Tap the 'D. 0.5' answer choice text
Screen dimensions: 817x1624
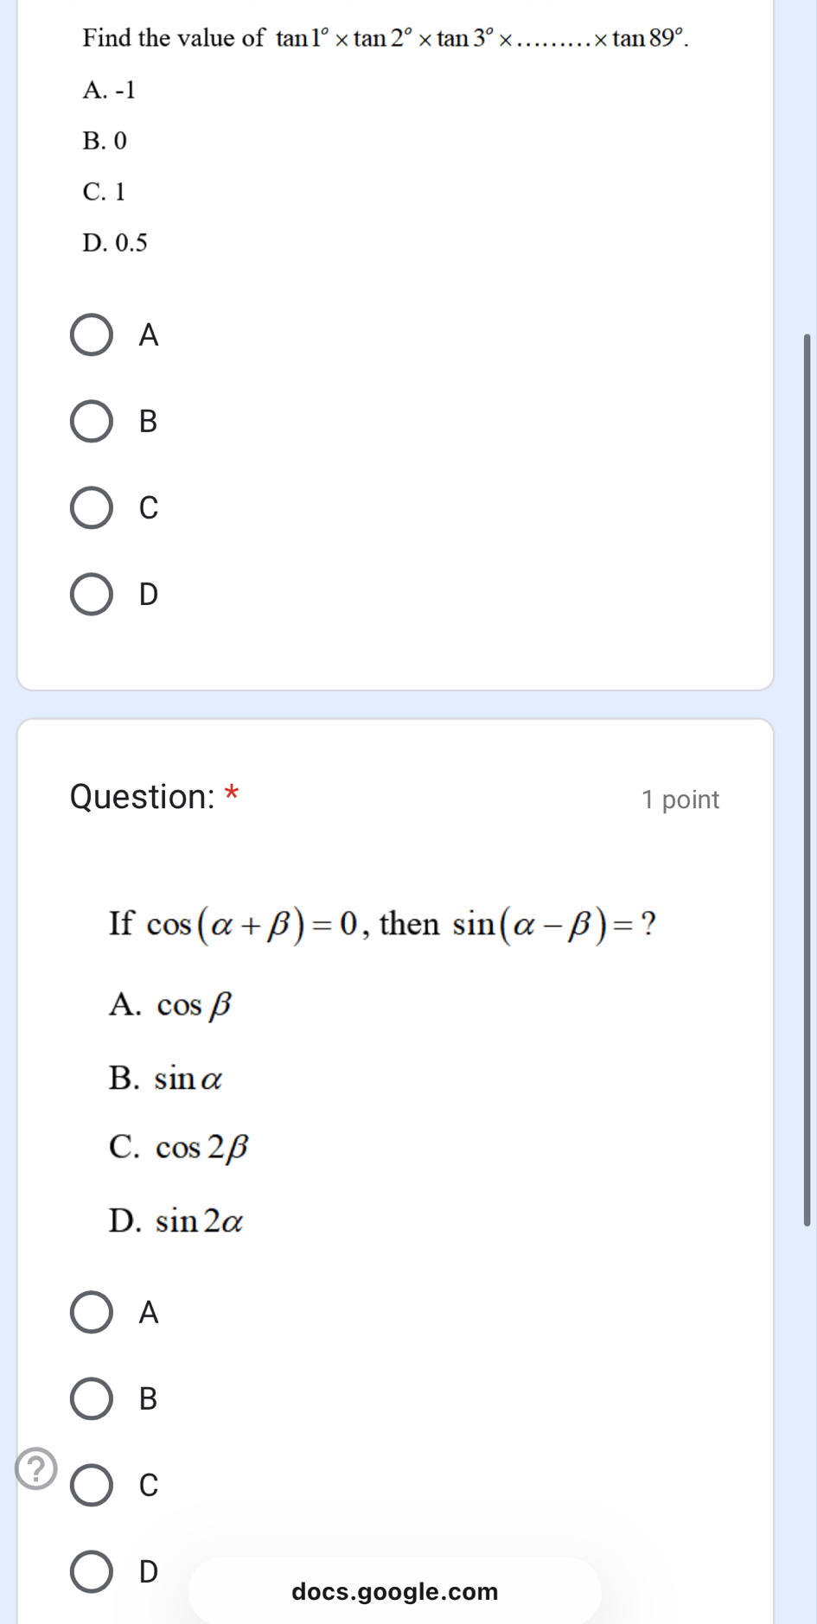pos(115,243)
